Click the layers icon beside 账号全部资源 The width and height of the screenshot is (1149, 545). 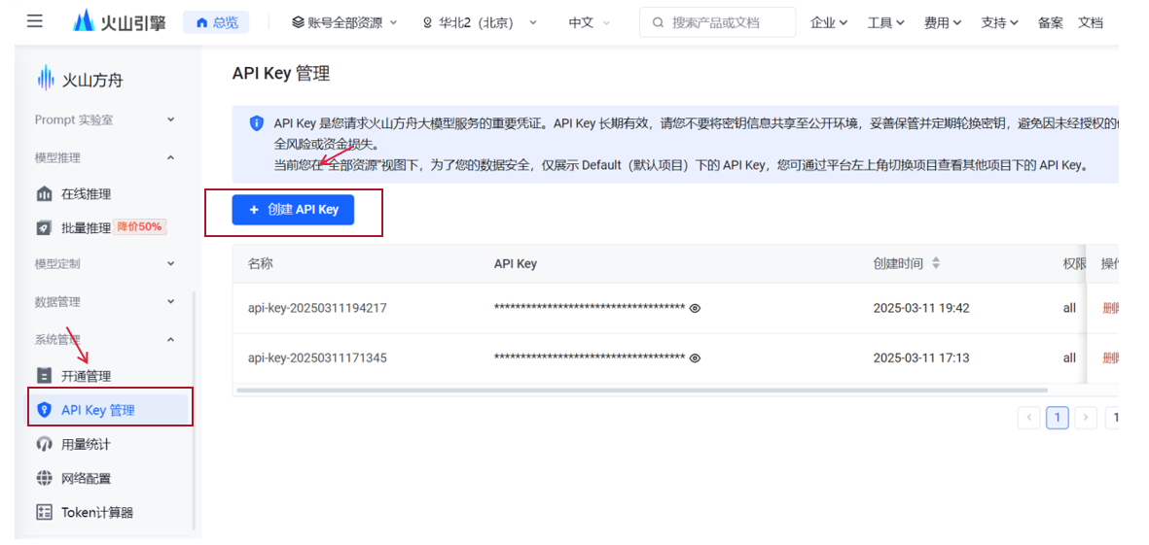click(x=298, y=22)
